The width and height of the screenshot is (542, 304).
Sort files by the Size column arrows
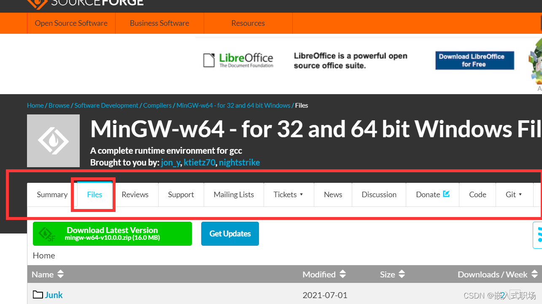point(401,274)
